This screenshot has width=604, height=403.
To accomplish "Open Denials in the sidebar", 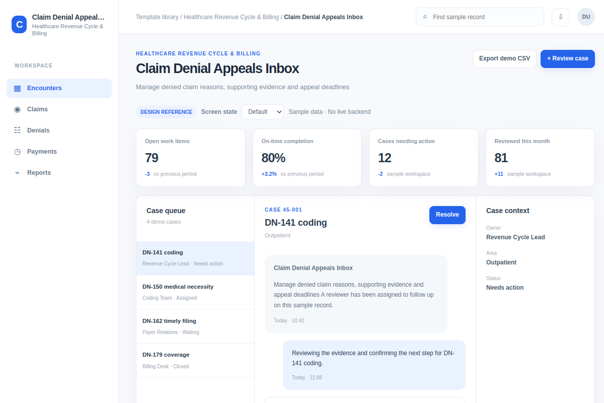I will tap(59, 130).
